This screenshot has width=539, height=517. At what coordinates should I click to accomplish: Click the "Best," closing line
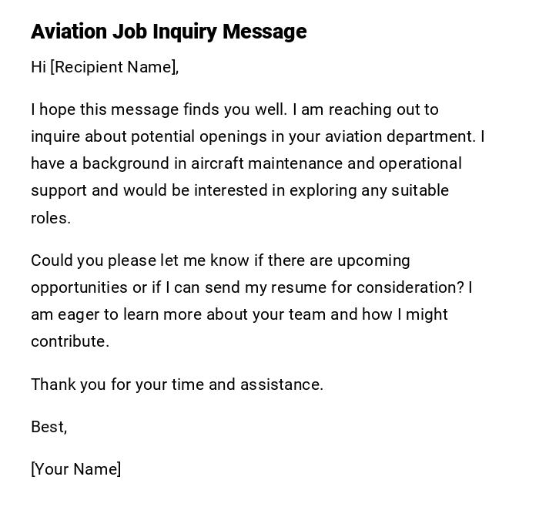pos(49,427)
